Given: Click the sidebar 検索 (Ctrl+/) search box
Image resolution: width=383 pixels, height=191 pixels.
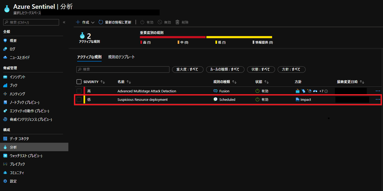Looking at the screenshot, I should pos(31,22).
